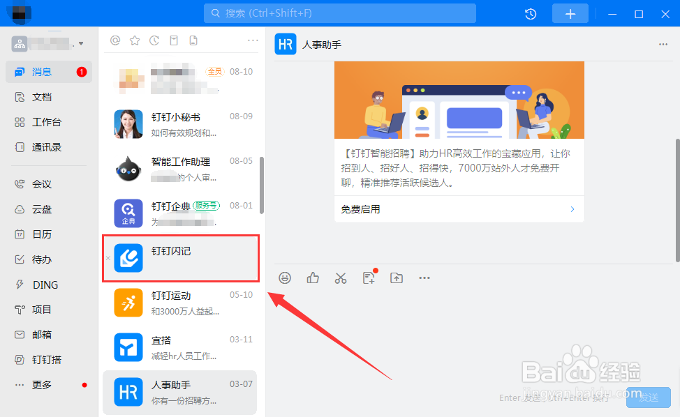This screenshot has width=680, height=417.
Task: Open the 工作台 workbench
Action: click(x=49, y=122)
